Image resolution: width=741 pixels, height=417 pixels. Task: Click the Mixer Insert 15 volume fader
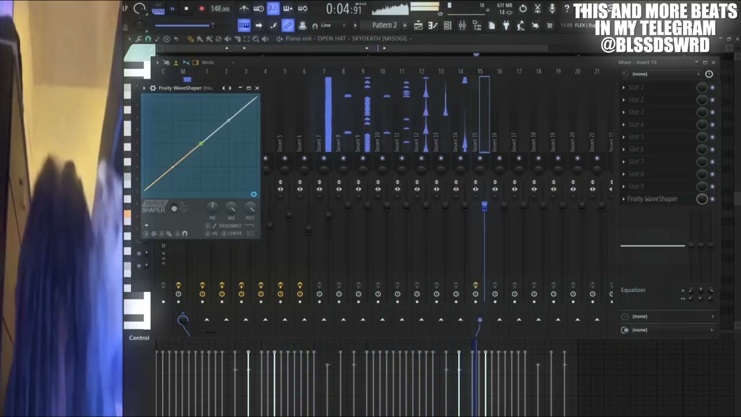click(485, 206)
